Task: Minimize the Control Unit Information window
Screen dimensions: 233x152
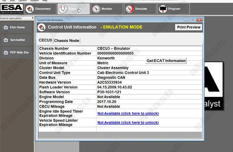Action: 186,20
